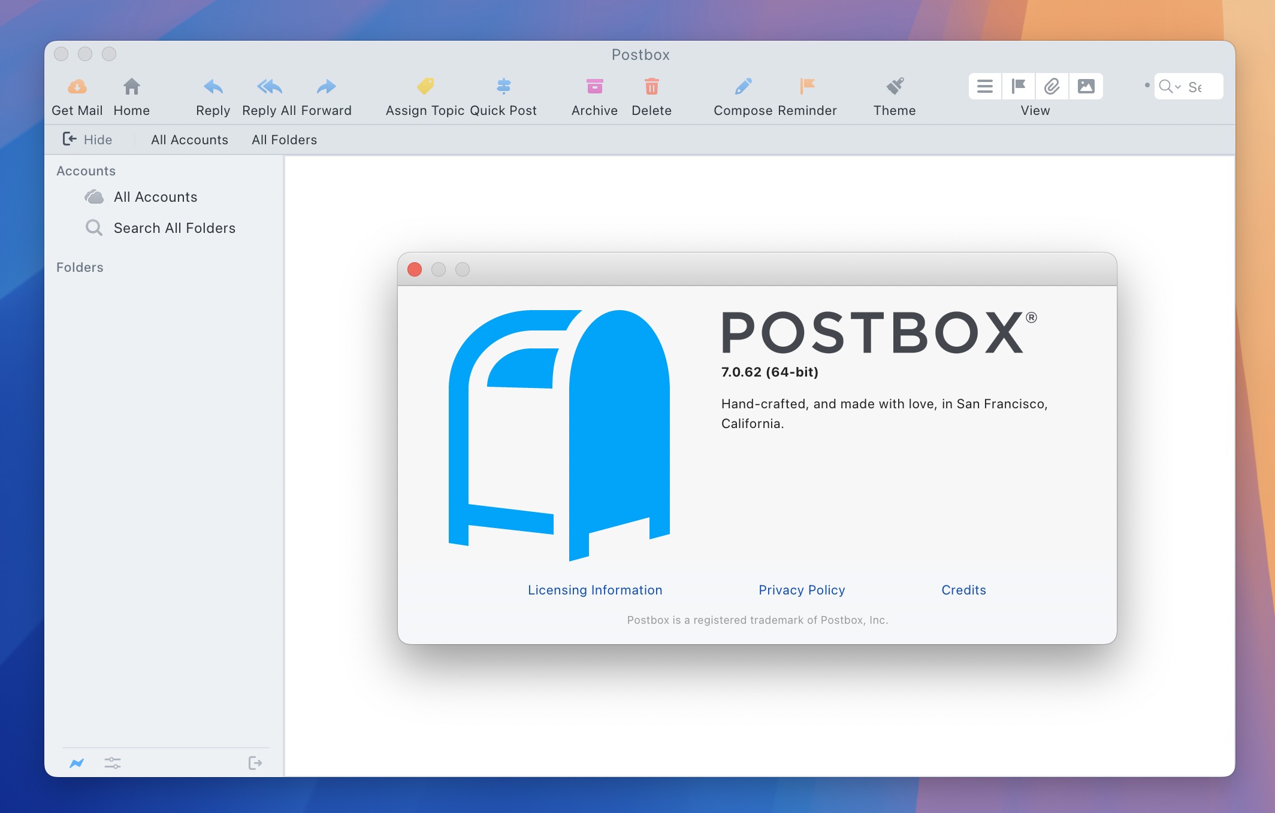Image resolution: width=1275 pixels, height=813 pixels.
Task: Click the Postbox mailbox logo
Action: (559, 435)
